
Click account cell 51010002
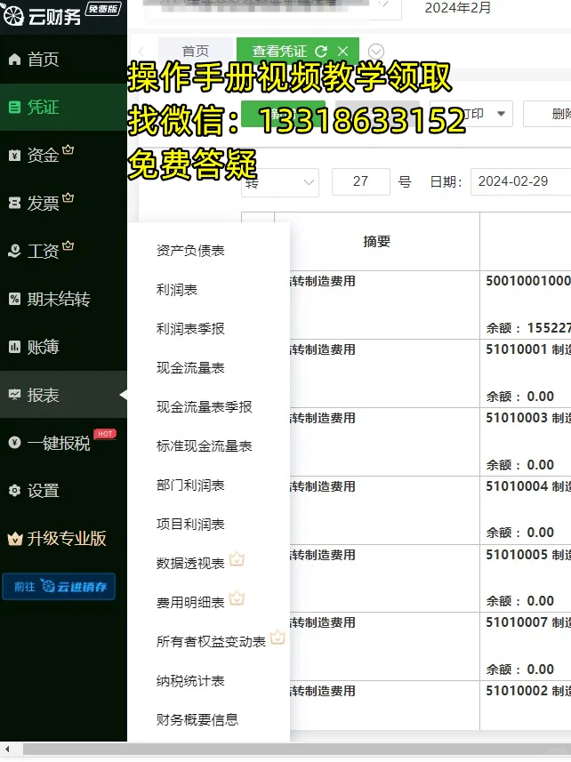(x=526, y=705)
